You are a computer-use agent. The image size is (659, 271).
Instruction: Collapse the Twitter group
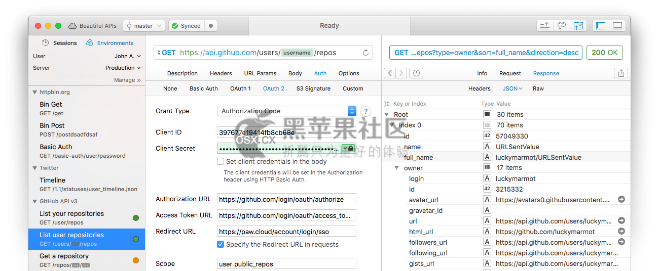(x=35, y=168)
